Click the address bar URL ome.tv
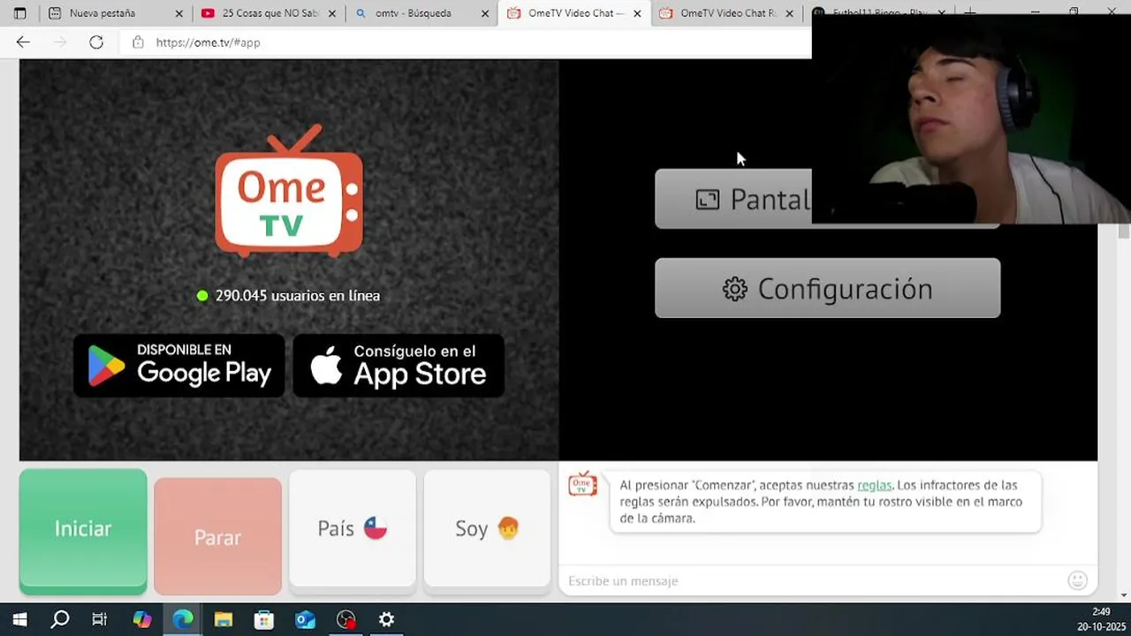 (x=208, y=42)
